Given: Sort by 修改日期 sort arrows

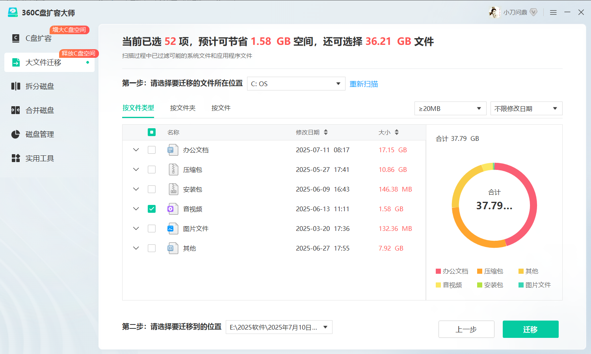Looking at the screenshot, I should click(x=326, y=133).
